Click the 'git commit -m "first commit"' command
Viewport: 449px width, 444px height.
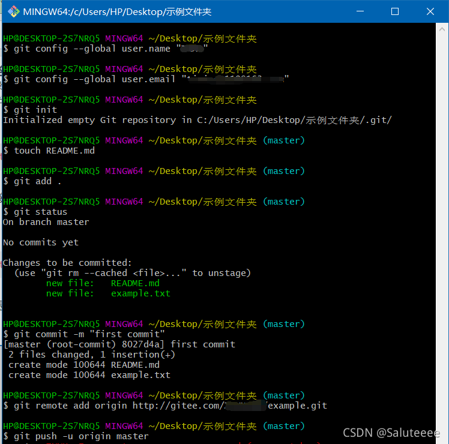(84, 334)
